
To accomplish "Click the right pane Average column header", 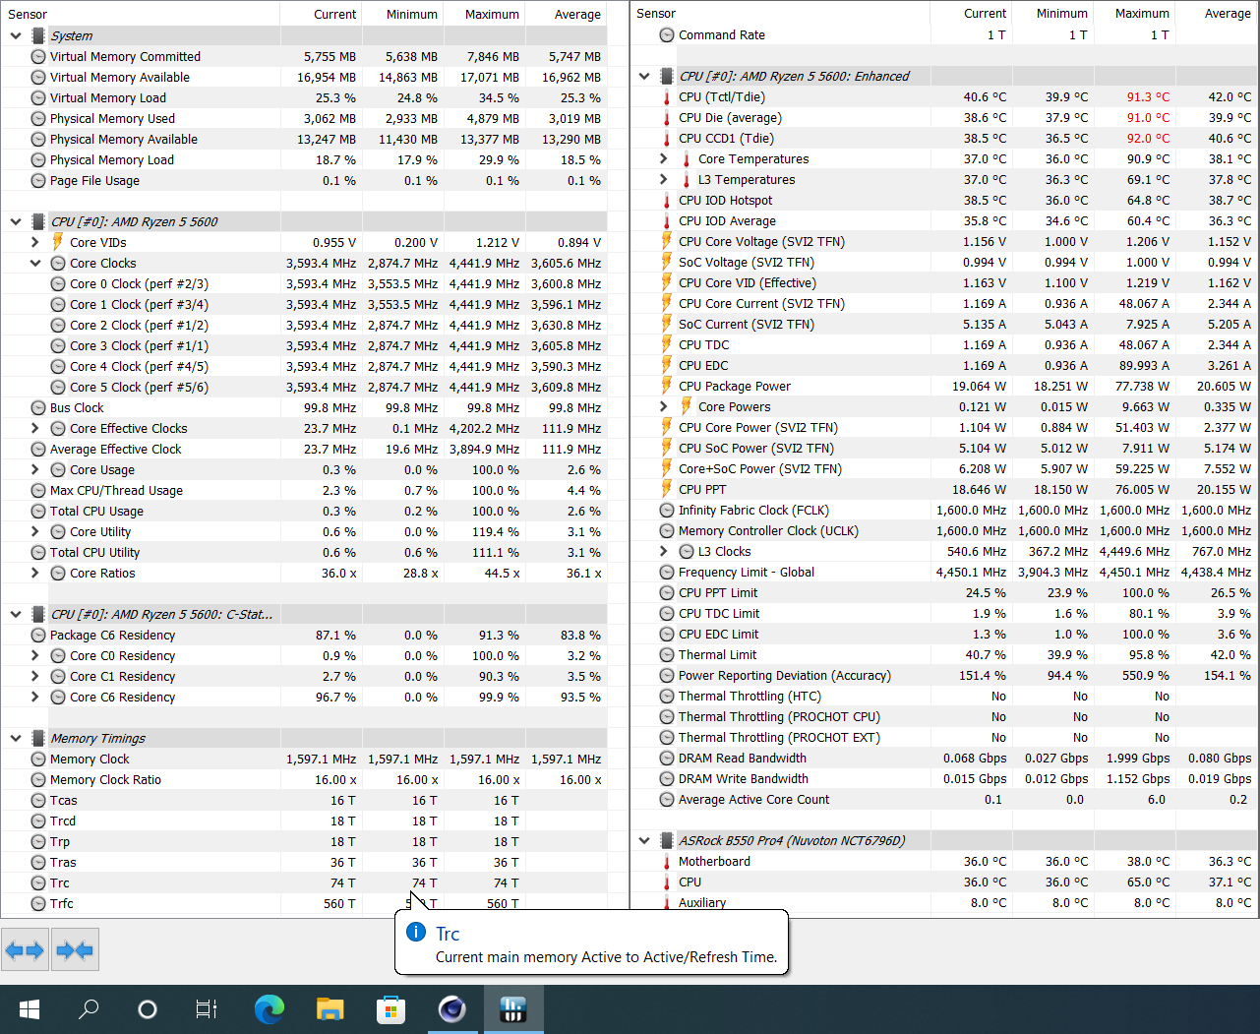I will 1216,13.
